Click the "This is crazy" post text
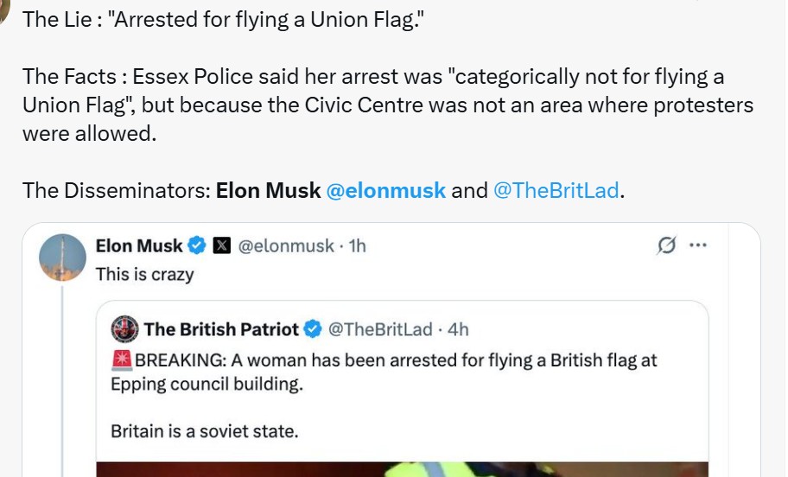 [x=144, y=274]
